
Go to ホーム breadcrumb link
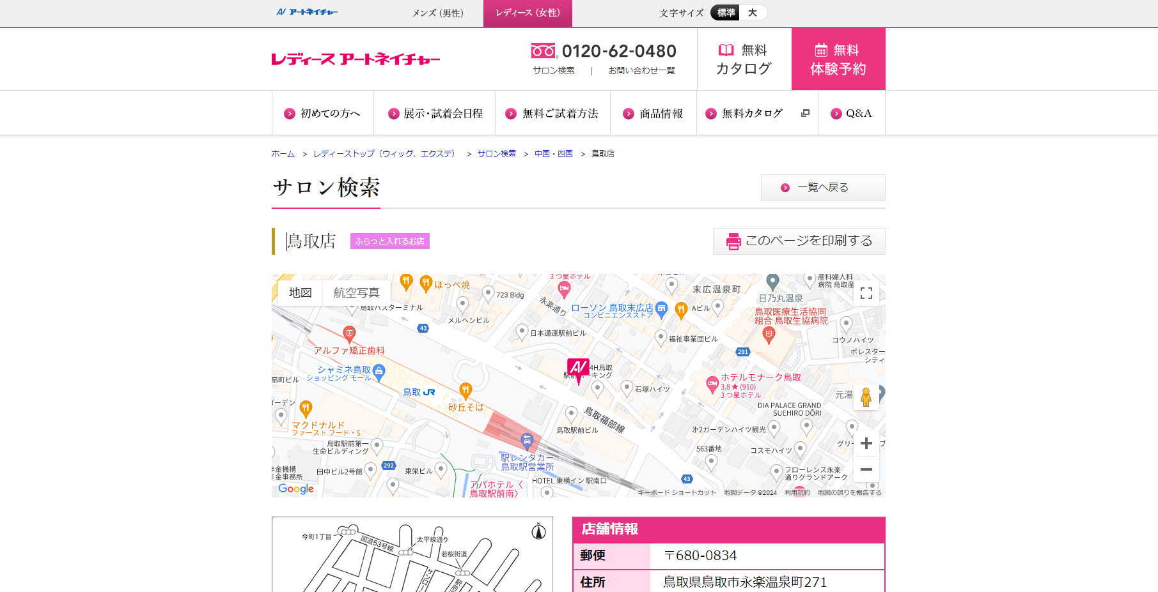(283, 154)
